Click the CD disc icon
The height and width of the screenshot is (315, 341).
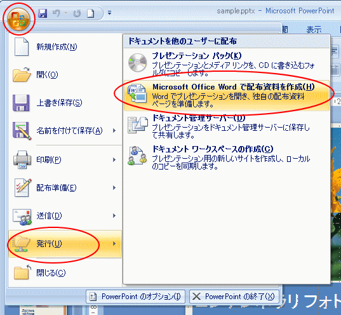coord(137,63)
